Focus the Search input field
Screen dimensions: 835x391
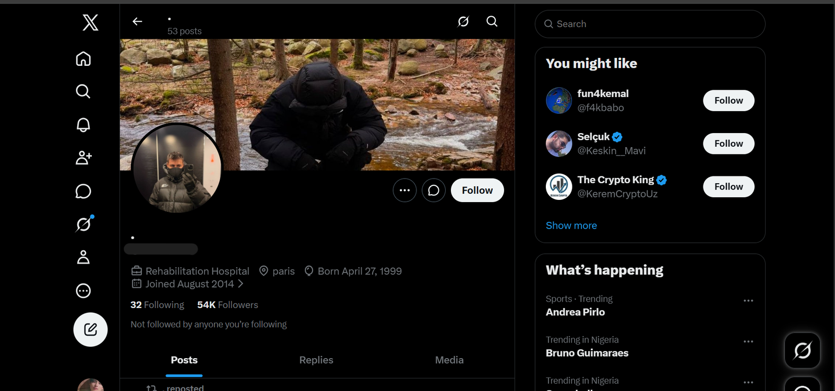point(650,24)
